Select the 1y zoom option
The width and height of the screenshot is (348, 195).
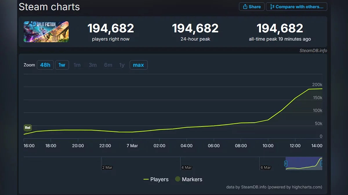122,65
